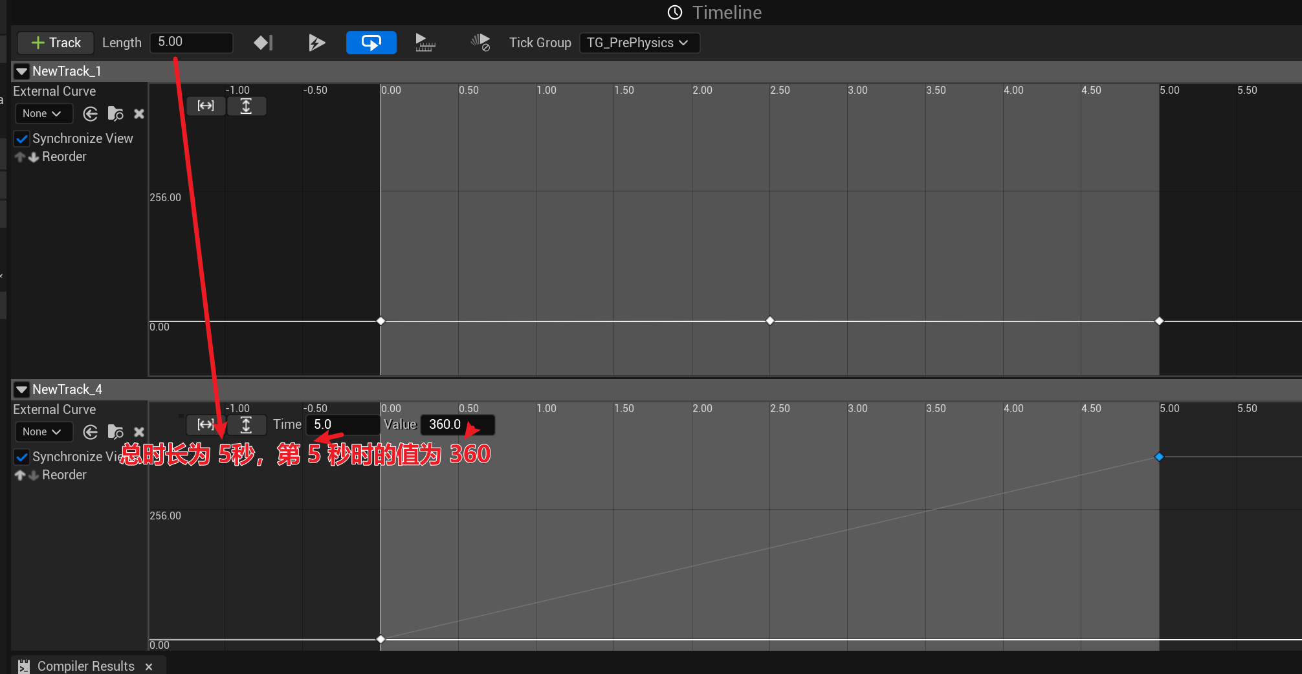Use selected asset for NewTrack_4 curve
This screenshot has width=1302, height=674.
[91, 432]
